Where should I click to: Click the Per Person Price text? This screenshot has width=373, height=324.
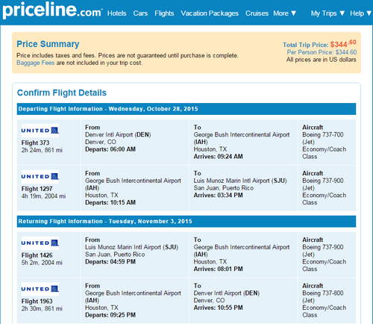tap(322, 52)
